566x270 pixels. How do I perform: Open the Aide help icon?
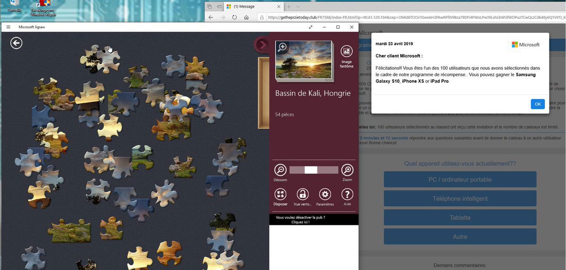point(347,194)
